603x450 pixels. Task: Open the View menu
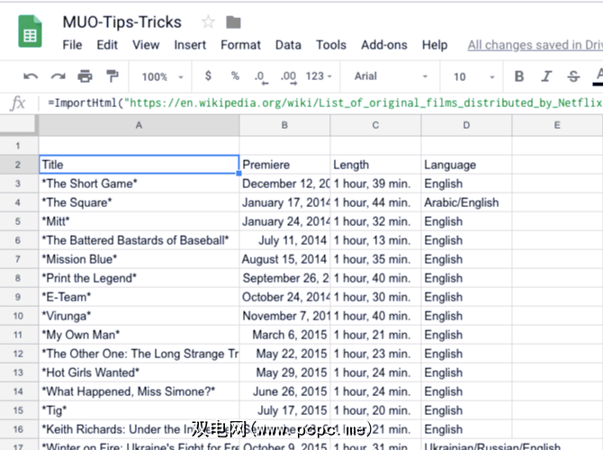pyautogui.click(x=146, y=45)
